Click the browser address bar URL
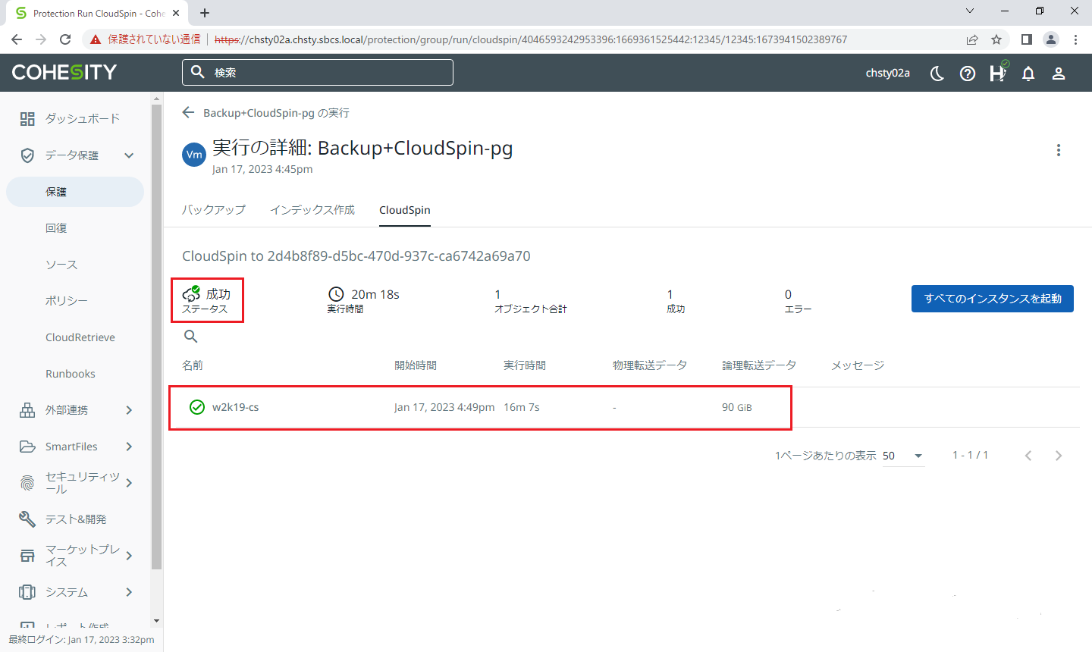Image resolution: width=1092 pixels, height=652 pixels. pyautogui.click(x=531, y=39)
